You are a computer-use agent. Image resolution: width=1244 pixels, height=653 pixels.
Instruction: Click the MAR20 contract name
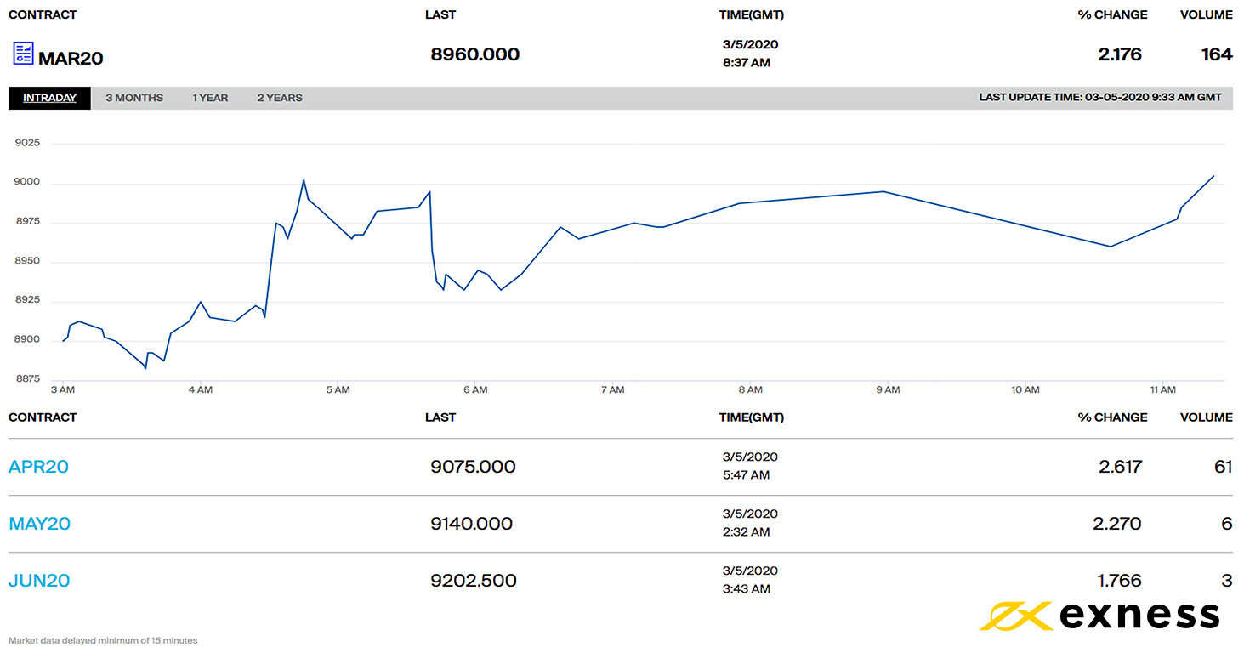click(71, 58)
